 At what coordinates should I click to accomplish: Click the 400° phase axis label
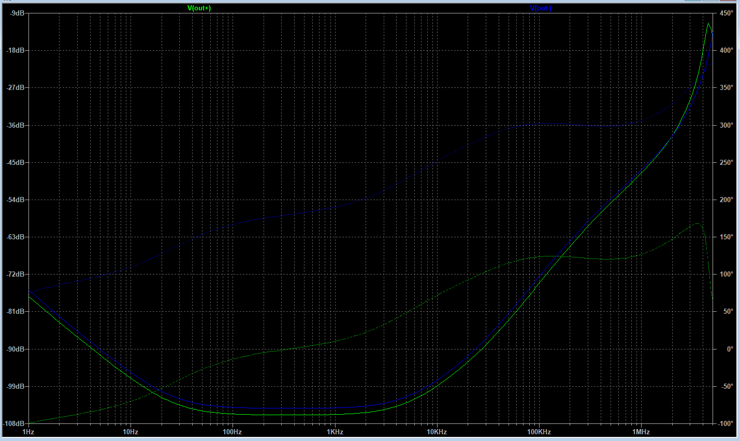coord(727,50)
